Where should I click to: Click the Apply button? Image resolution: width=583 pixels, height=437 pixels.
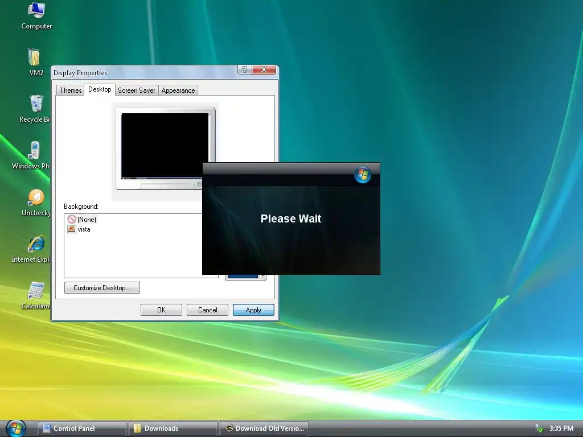[253, 310]
